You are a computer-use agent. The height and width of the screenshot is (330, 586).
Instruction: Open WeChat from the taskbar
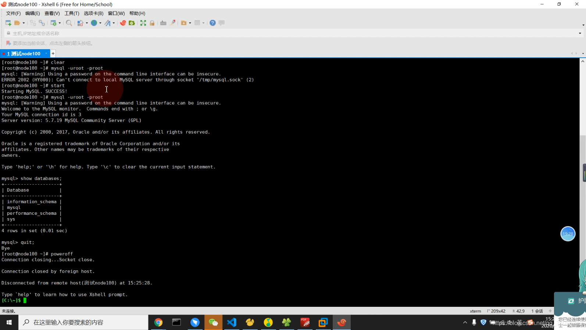pyautogui.click(x=213, y=322)
